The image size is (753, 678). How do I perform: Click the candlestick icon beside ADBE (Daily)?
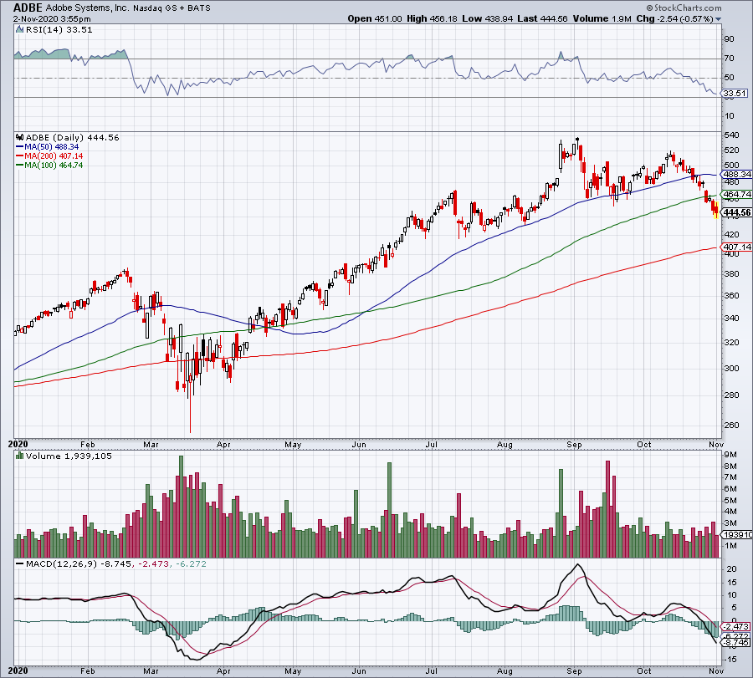20,137
